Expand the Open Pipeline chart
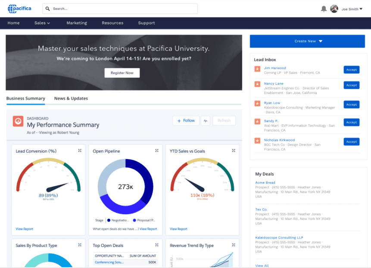 [x=157, y=151]
